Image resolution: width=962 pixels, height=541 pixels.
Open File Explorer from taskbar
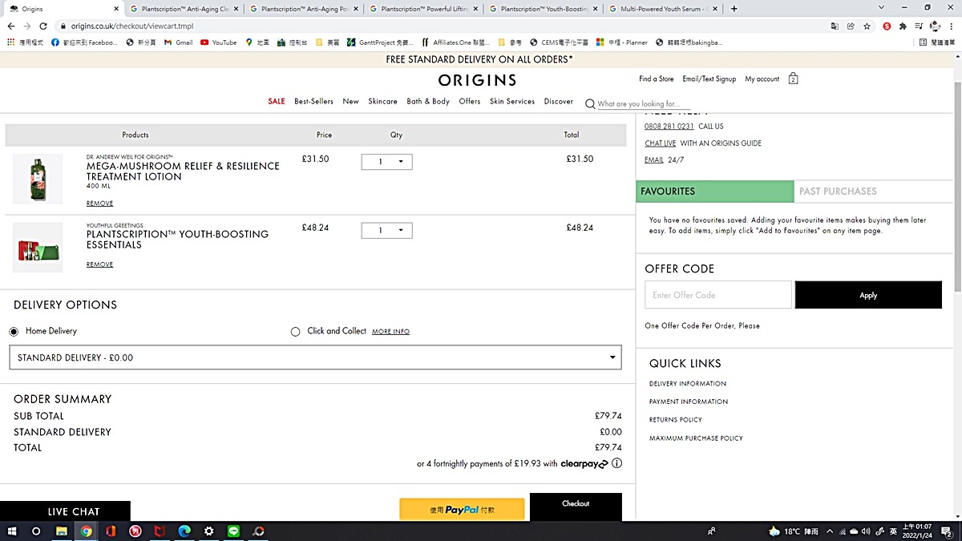tap(62, 531)
